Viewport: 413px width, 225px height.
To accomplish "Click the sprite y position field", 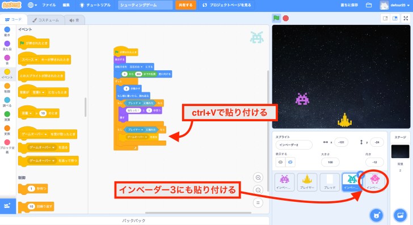I will click(x=377, y=142).
